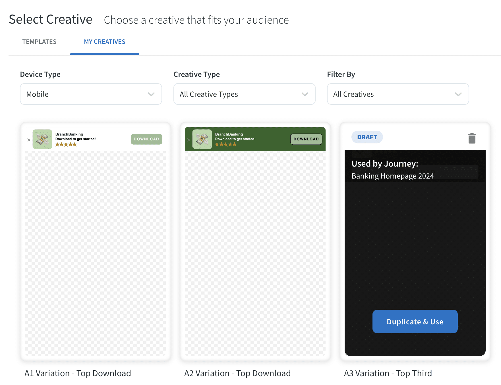This screenshot has height=385, width=501.
Task: Switch to the MY CREATIVES tab
Action: pyautogui.click(x=104, y=42)
